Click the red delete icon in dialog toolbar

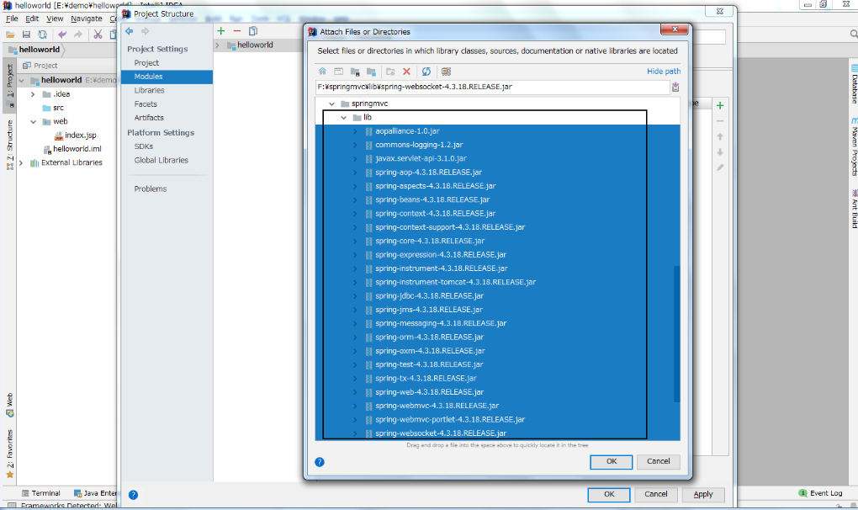tap(406, 72)
